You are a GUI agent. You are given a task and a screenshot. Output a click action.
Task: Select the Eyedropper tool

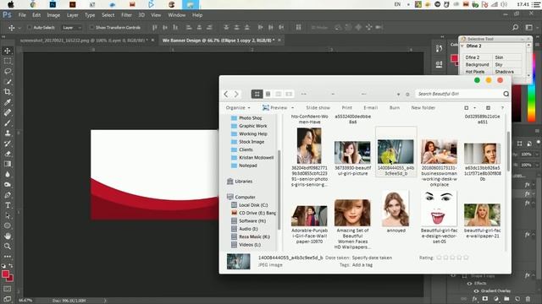[x=8, y=102]
